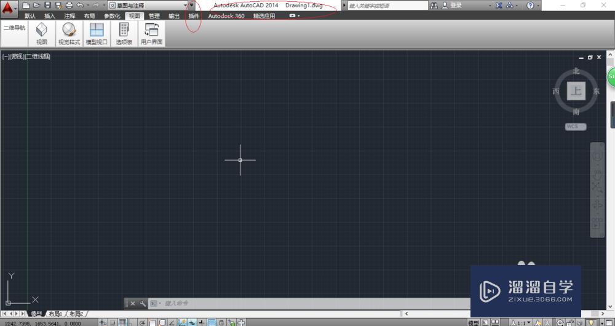Open the 选项板 panel button

pyautogui.click(x=124, y=33)
